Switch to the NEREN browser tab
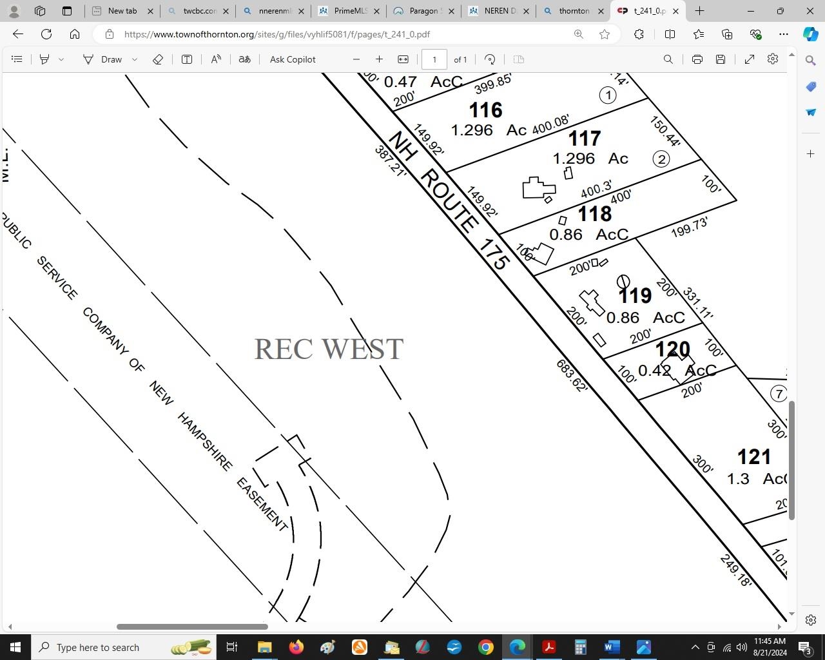 pyautogui.click(x=496, y=11)
